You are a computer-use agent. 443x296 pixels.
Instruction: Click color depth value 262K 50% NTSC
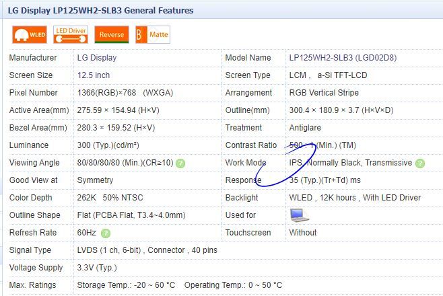click(110, 198)
